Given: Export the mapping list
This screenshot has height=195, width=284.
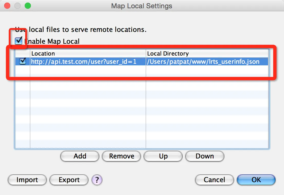Looking at the screenshot, I should click(x=69, y=180).
